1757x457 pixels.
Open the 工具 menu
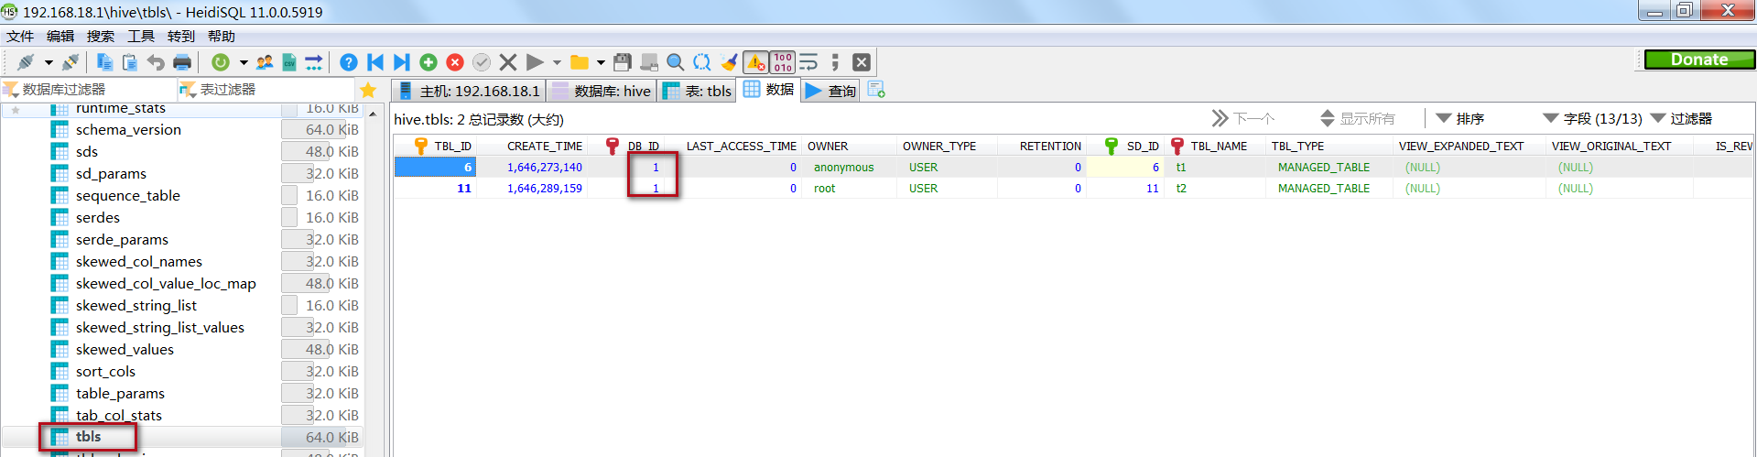tap(141, 36)
